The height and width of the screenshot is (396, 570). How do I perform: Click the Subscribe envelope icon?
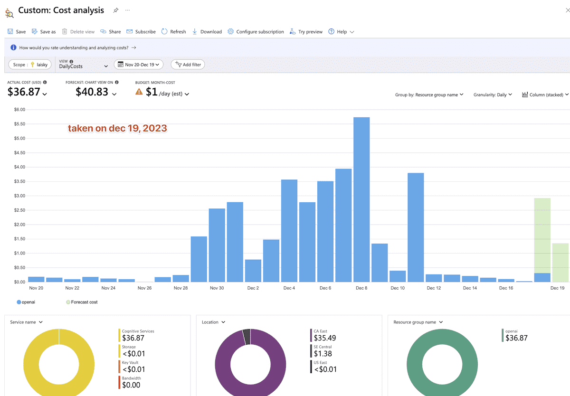[130, 32]
